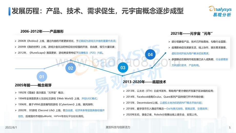Click blue text 近期成为游戏元宇宙的重要代名词

[97, 41]
